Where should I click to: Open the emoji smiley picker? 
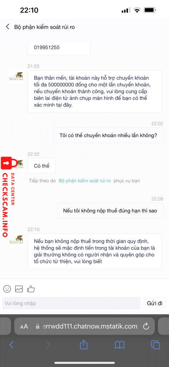7,289
